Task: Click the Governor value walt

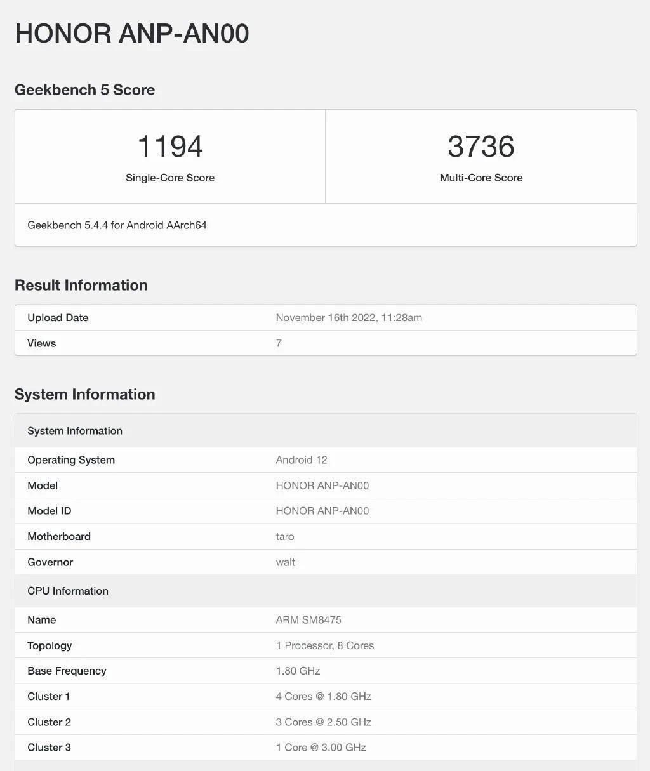Action: point(286,562)
